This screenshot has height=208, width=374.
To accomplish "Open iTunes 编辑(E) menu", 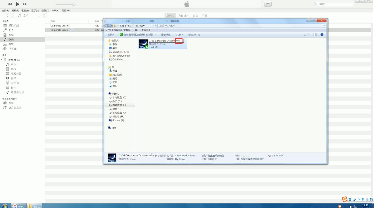I will point(15,11).
